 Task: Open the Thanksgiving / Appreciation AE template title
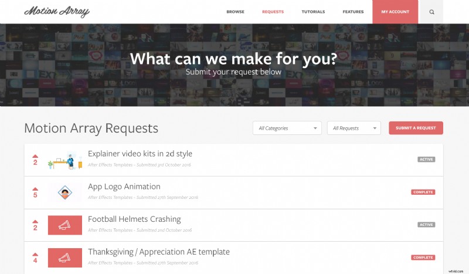click(x=159, y=252)
